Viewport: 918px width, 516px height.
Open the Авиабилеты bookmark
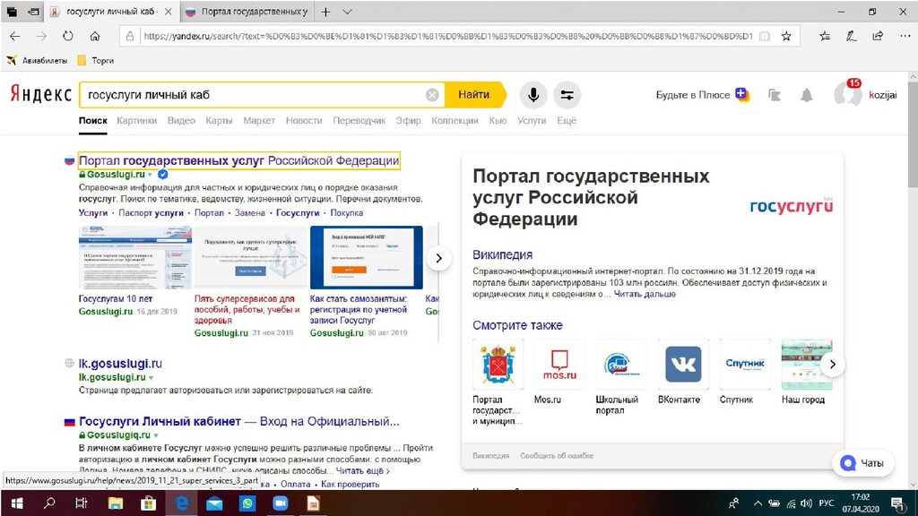[37, 60]
